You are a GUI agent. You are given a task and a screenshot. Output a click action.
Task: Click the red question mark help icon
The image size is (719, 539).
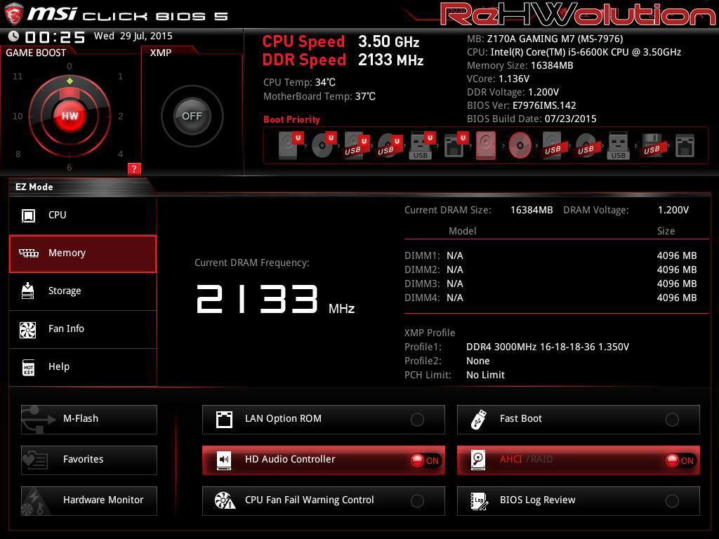pyautogui.click(x=134, y=168)
